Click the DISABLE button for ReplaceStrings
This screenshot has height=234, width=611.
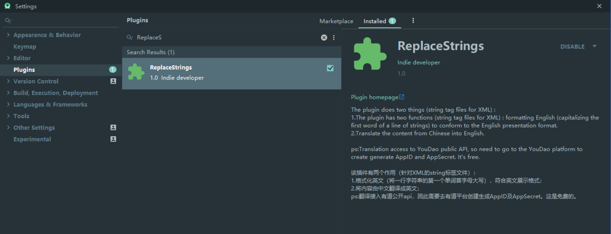(x=572, y=47)
